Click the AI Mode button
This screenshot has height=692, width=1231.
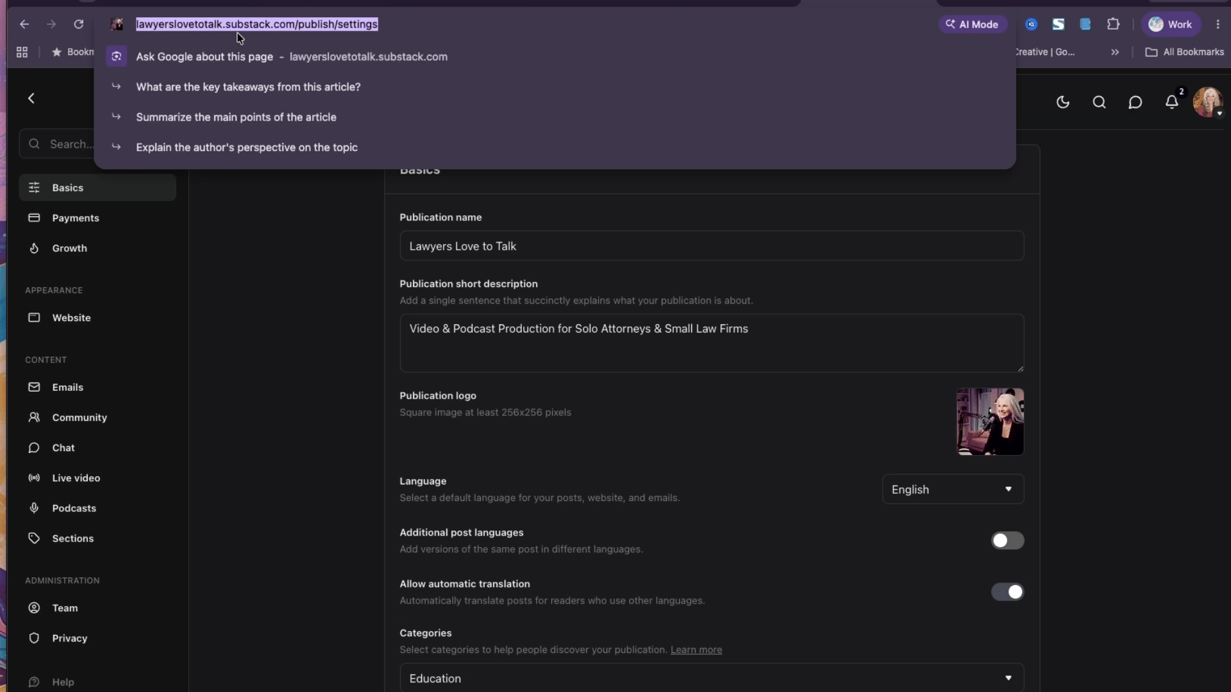[973, 24]
